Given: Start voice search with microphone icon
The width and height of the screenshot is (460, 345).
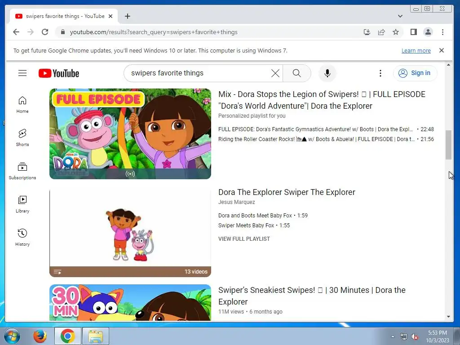Looking at the screenshot, I should [327, 73].
